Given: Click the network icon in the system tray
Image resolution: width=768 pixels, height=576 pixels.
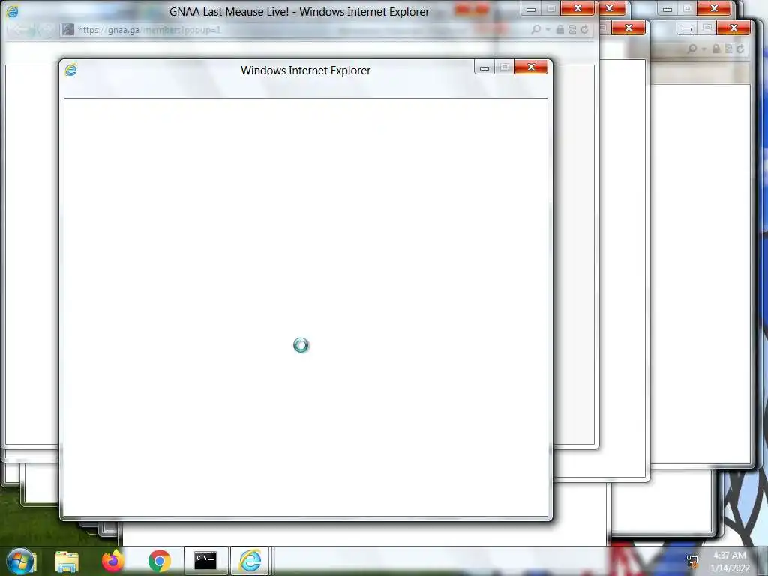Looking at the screenshot, I should [692, 561].
